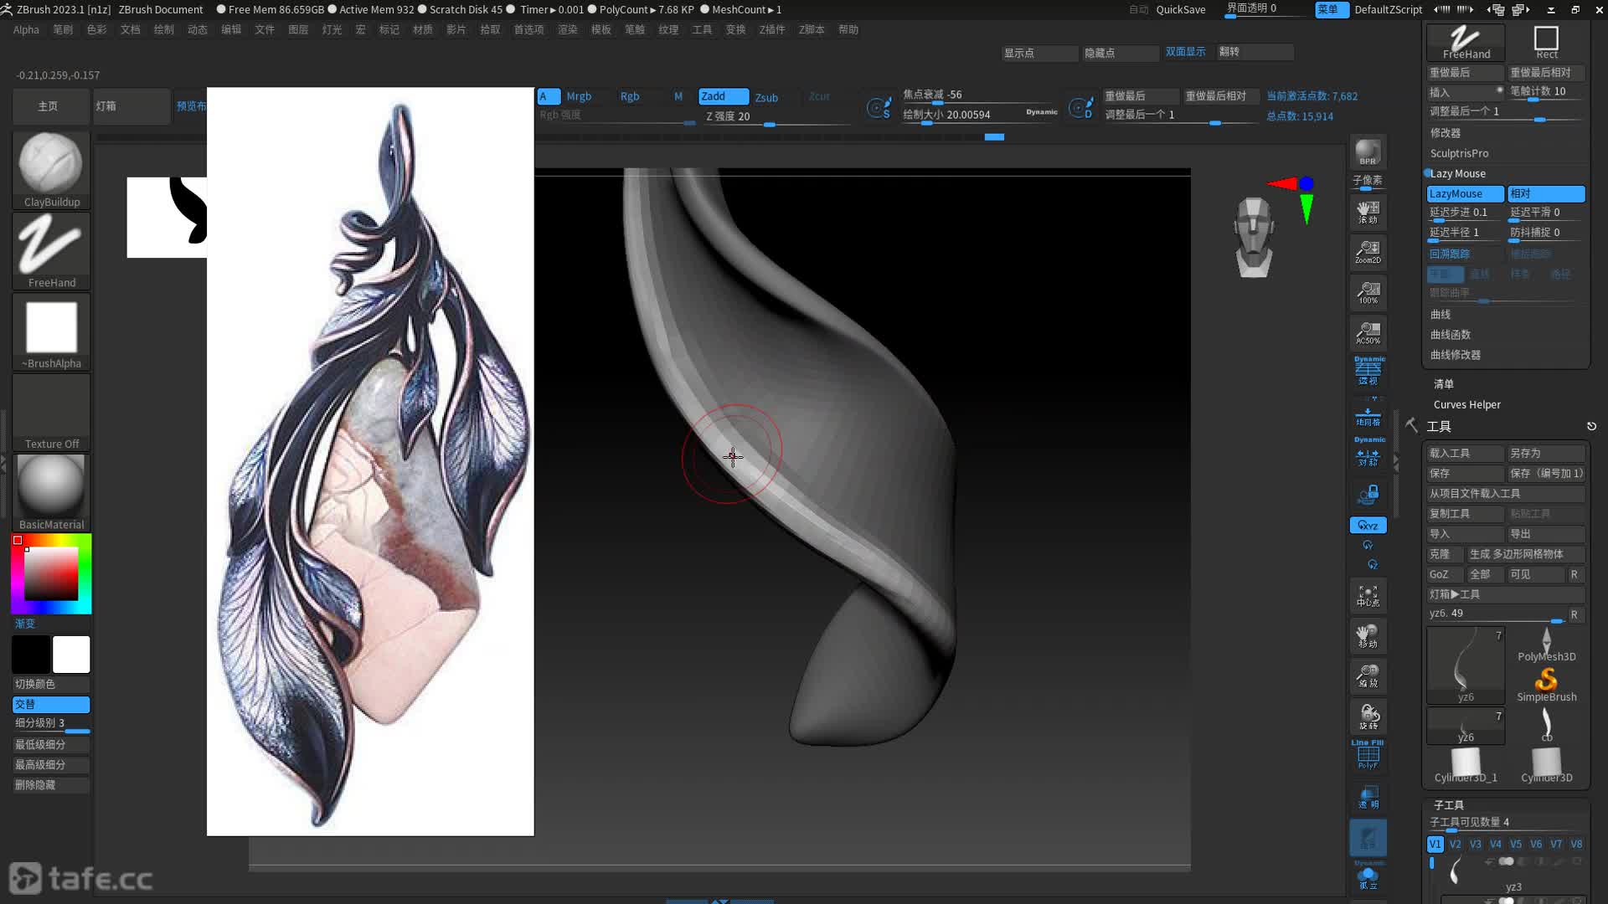Select the FreeHand icon in stroke panel
The image size is (1608, 904).
pos(1466,42)
